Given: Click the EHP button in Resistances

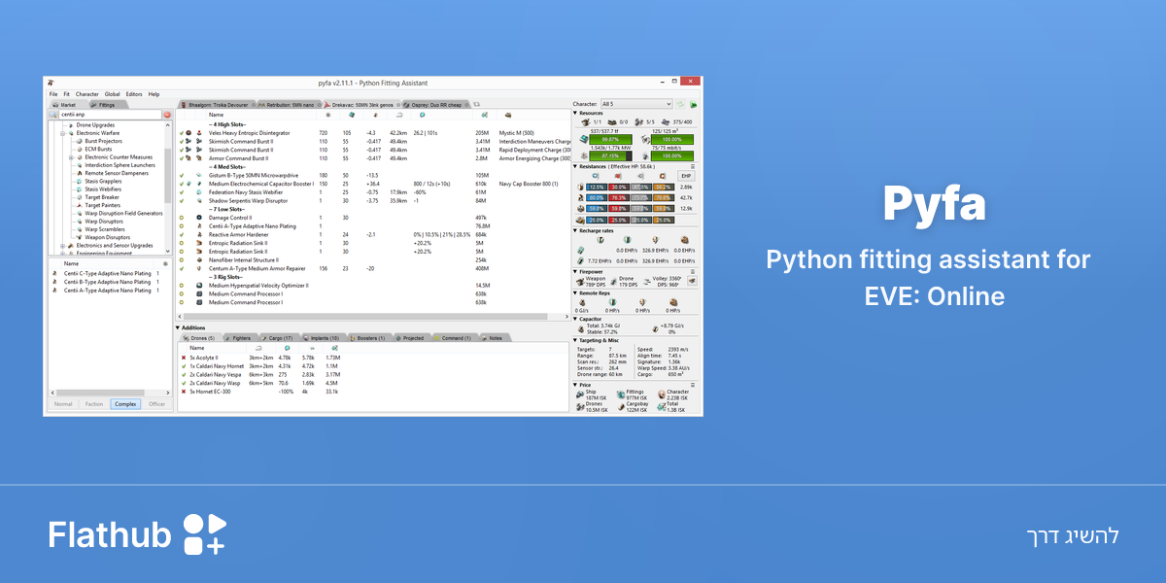Looking at the screenshot, I should click(x=684, y=176).
